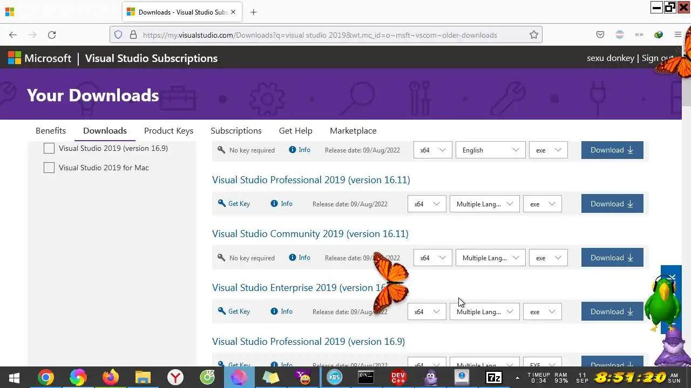Viewport: 691px width, 388px height.
Task: Switch to the Benefits tab
Action: [51, 131]
